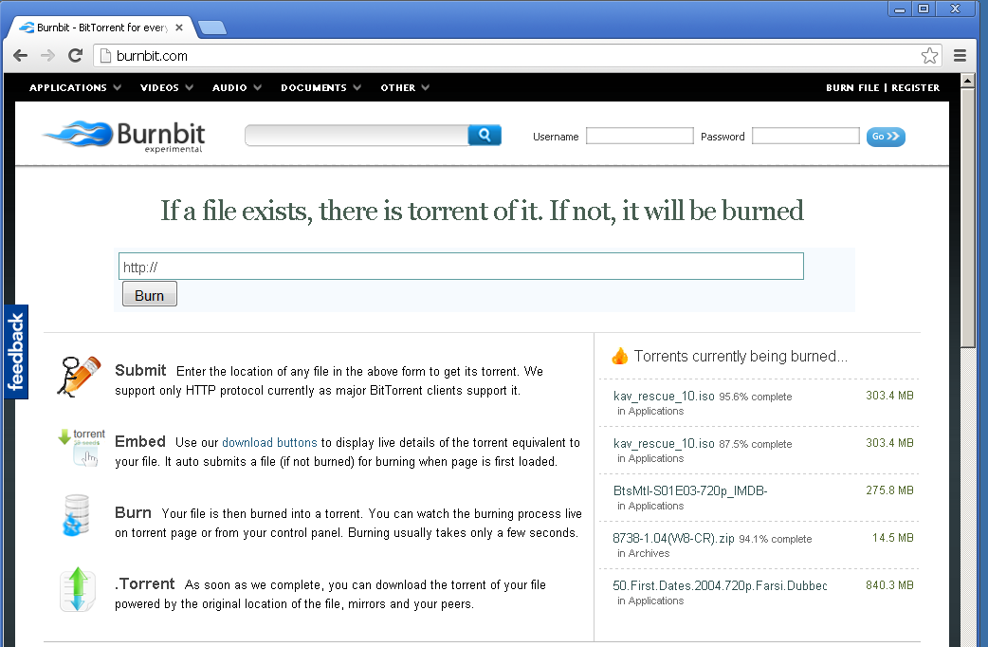Close the Burnbit browser tab
This screenshot has height=647, width=988.
179,28
